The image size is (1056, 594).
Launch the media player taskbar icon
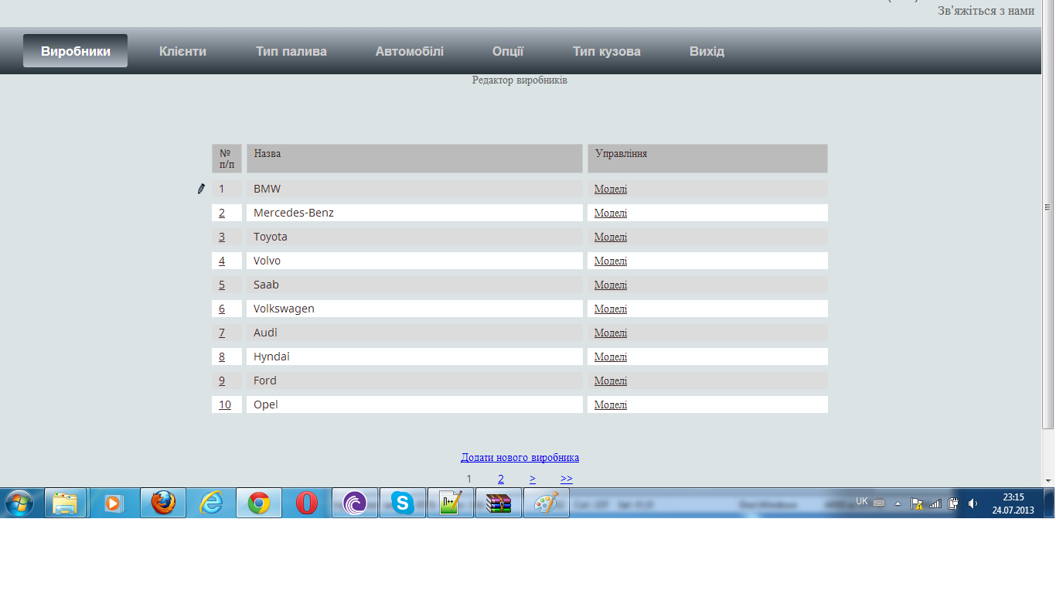pyautogui.click(x=114, y=504)
